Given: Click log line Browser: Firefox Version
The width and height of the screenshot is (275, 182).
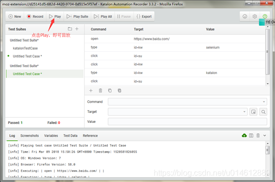Looking at the screenshot, I should pyautogui.click(x=42, y=165).
